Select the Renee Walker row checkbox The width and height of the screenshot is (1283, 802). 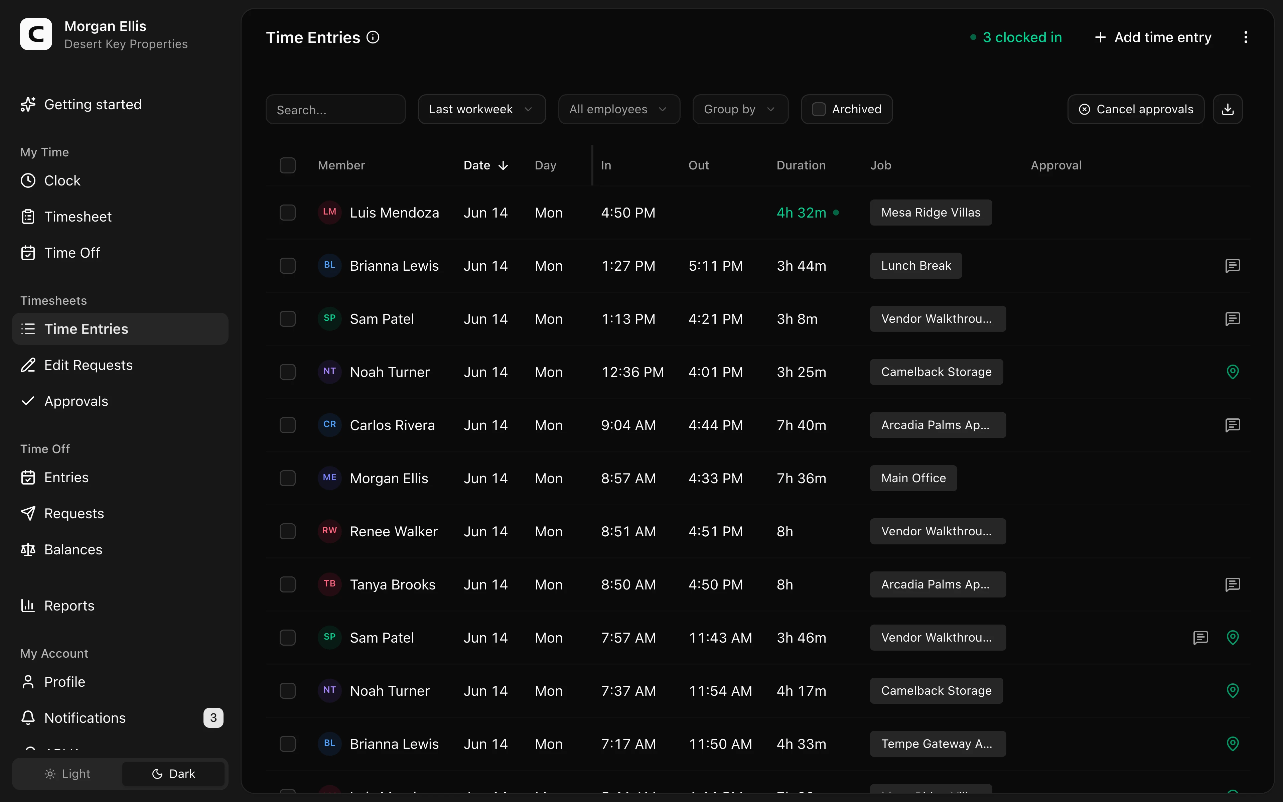click(287, 531)
